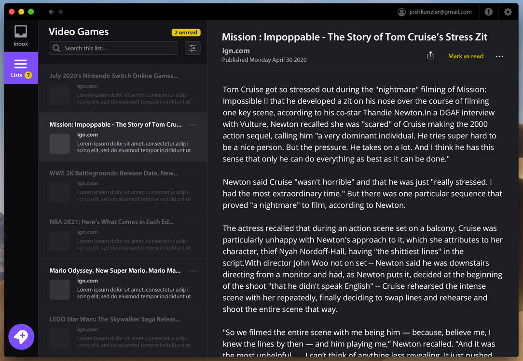
Task: Click the yellow window minimize button
Action: [x=21, y=12]
